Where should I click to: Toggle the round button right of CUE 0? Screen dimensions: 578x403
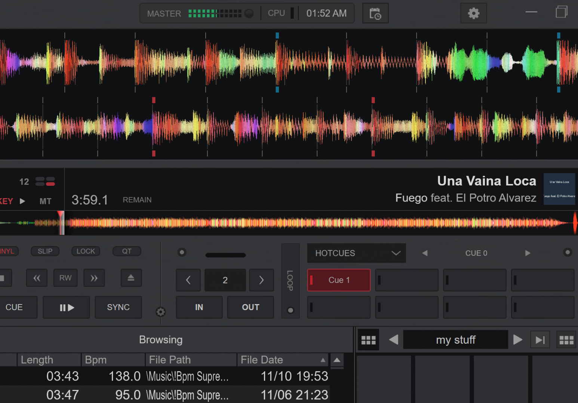pyautogui.click(x=568, y=252)
